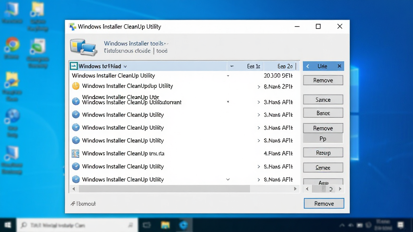This screenshot has width=413, height=232.
Task: Click the refresh icon below the side buttons
Action: (x=331, y=189)
